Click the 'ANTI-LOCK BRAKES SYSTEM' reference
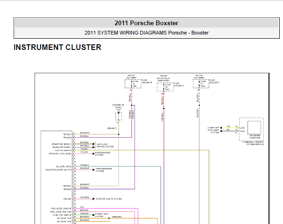Viewport: 283px width, 224px height. pos(105,146)
